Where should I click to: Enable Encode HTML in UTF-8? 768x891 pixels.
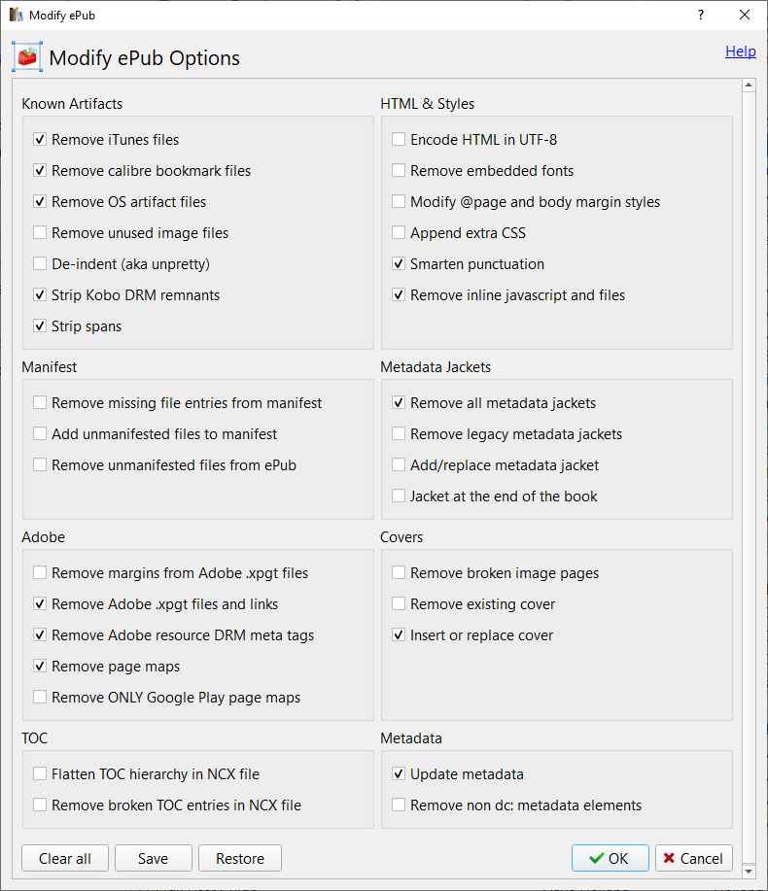(399, 140)
